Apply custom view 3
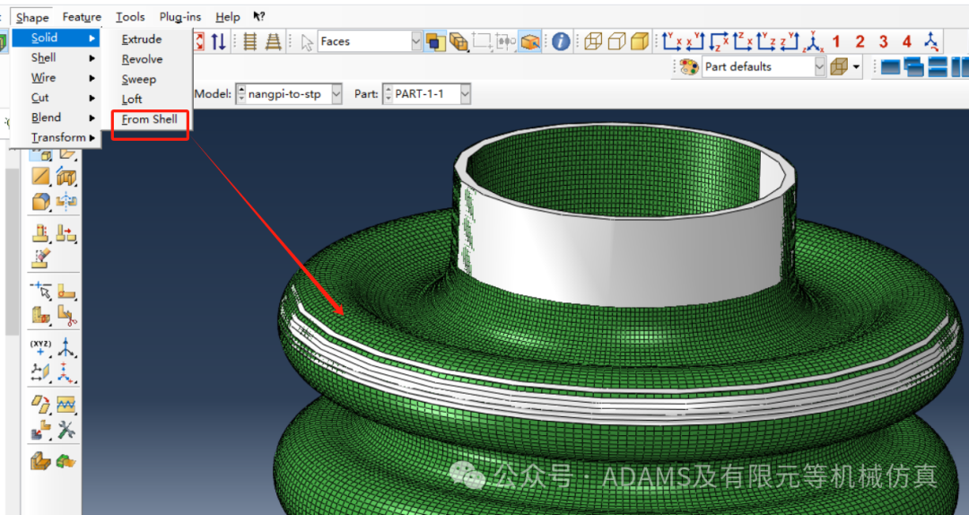The height and width of the screenshot is (515, 969). (x=883, y=41)
